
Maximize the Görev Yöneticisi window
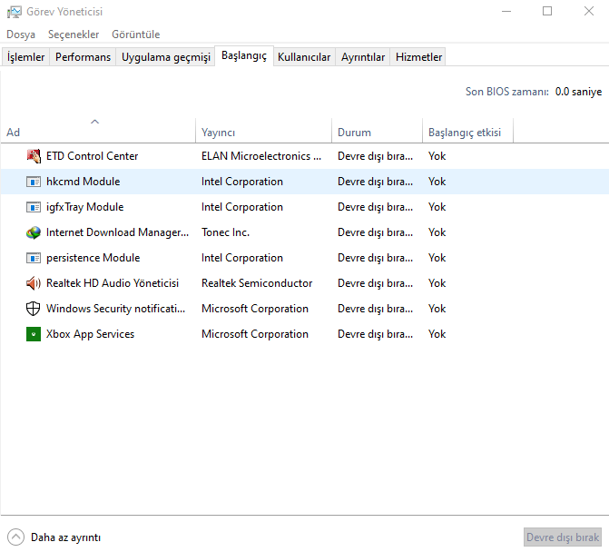pyautogui.click(x=547, y=11)
